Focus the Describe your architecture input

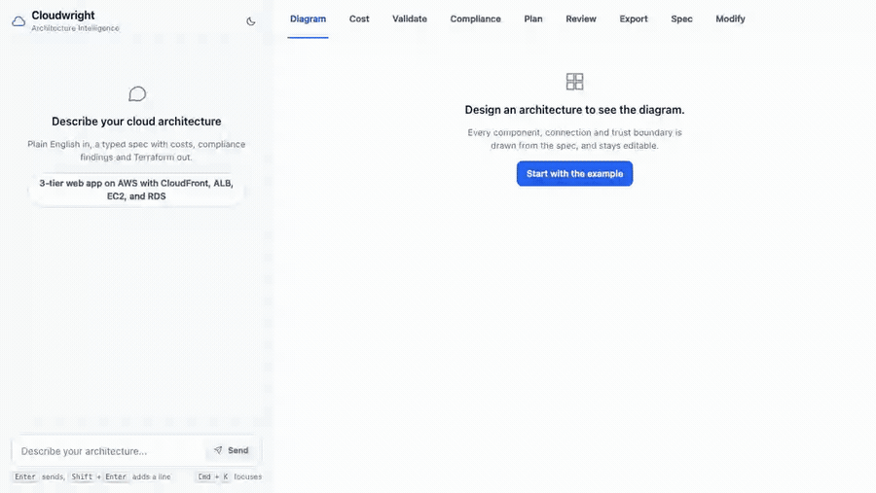(x=111, y=451)
